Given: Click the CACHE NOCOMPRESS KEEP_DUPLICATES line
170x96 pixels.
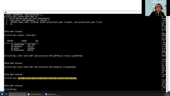Looking at the screenshot, I should [x=24, y=15].
